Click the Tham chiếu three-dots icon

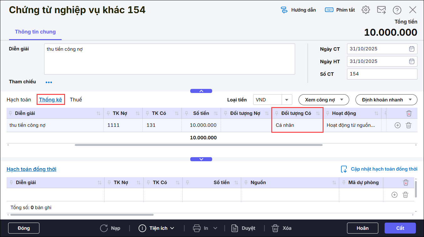[49, 82]
